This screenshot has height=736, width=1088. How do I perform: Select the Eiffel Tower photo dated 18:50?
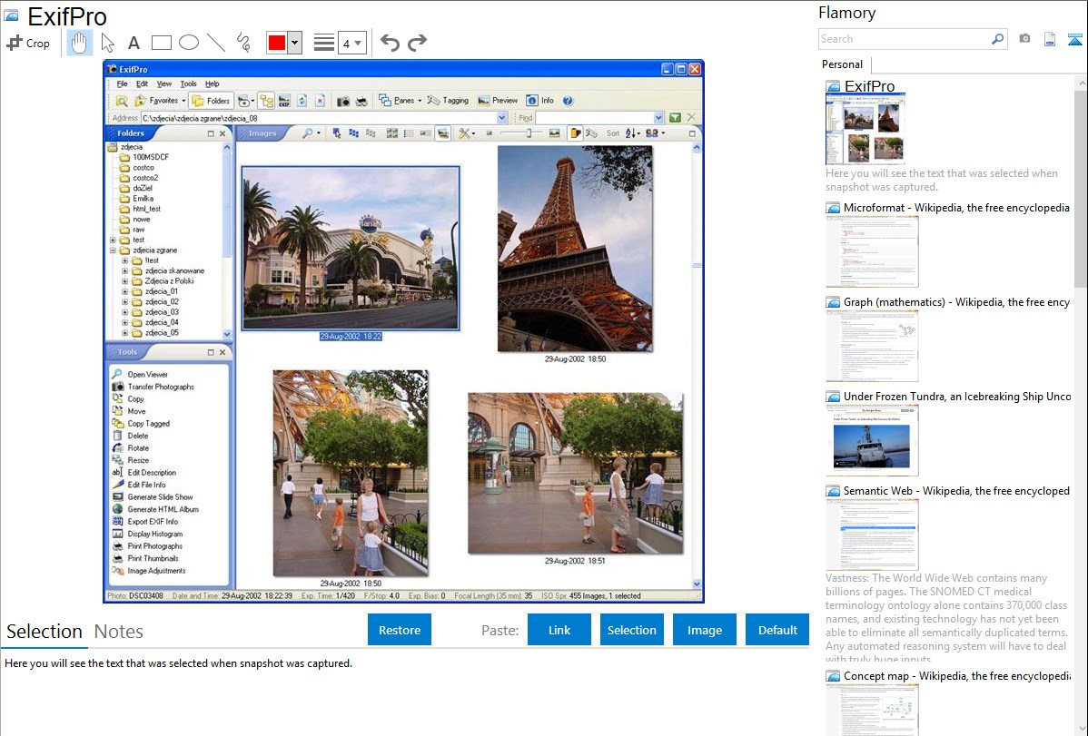coord(575,249)
